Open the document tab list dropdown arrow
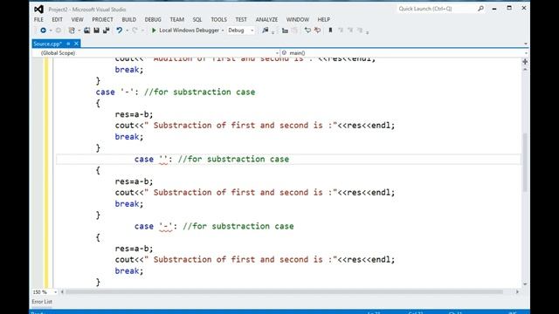 [526, 44]
